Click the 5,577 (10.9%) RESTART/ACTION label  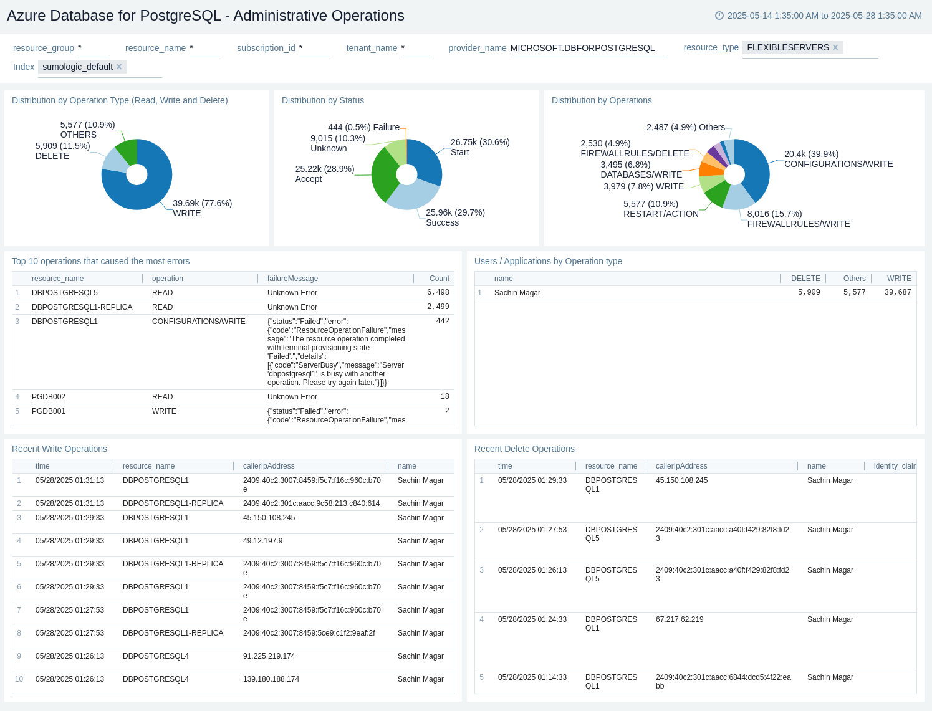click(x=661, y=209)
